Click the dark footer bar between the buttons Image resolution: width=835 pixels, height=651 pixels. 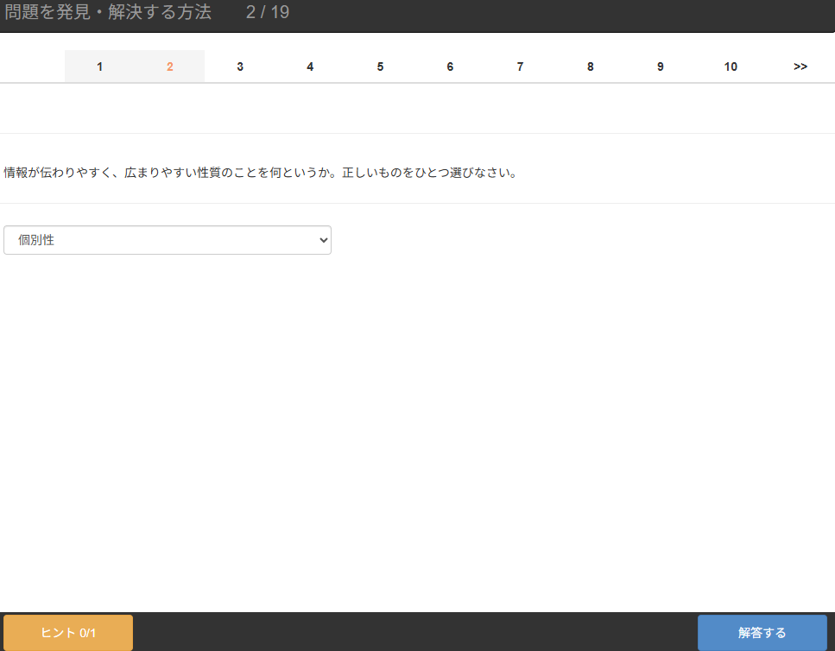point(414,632)
